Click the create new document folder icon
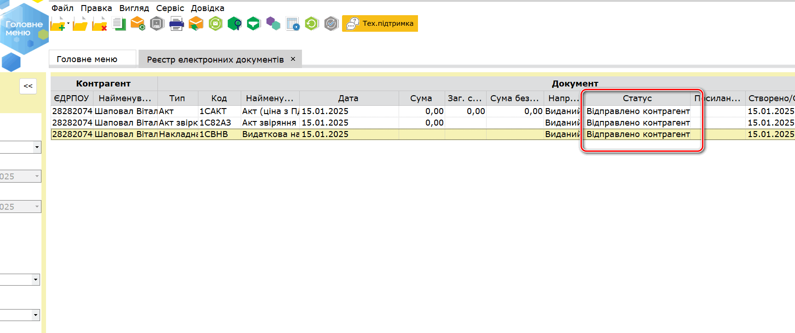 tap(58, 24)
